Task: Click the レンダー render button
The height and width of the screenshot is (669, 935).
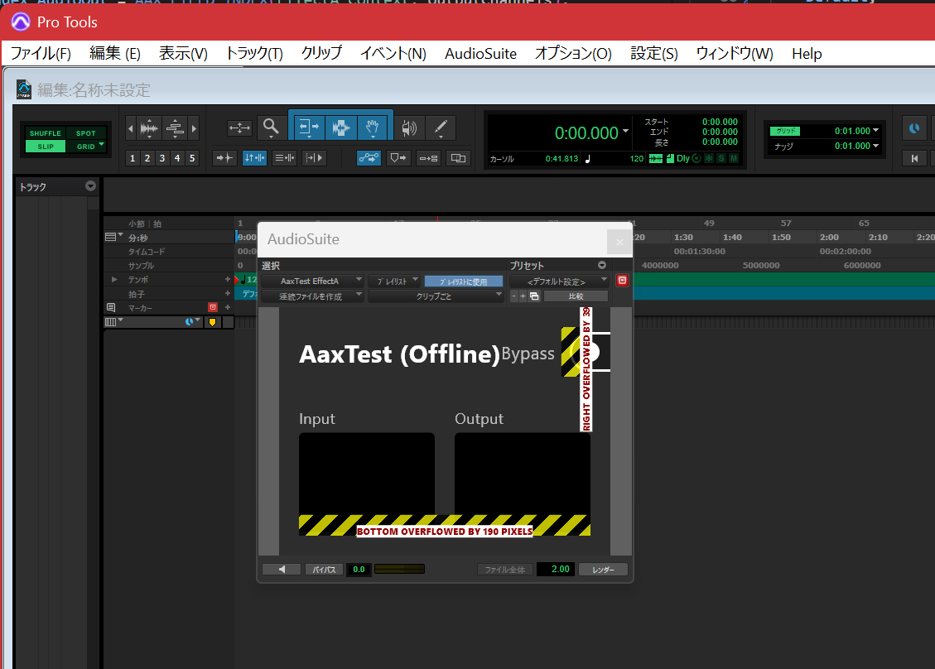Action: [x=603, y=570]
